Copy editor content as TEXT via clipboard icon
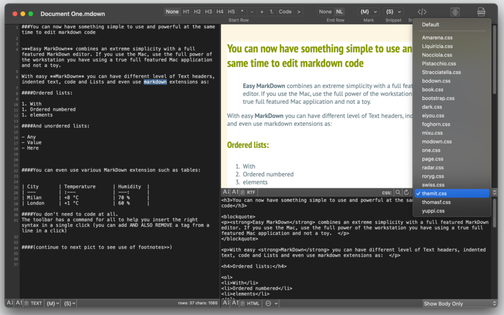Image resolution: width=504 pixels, height=315 pixels. click(x=34, y=303)
